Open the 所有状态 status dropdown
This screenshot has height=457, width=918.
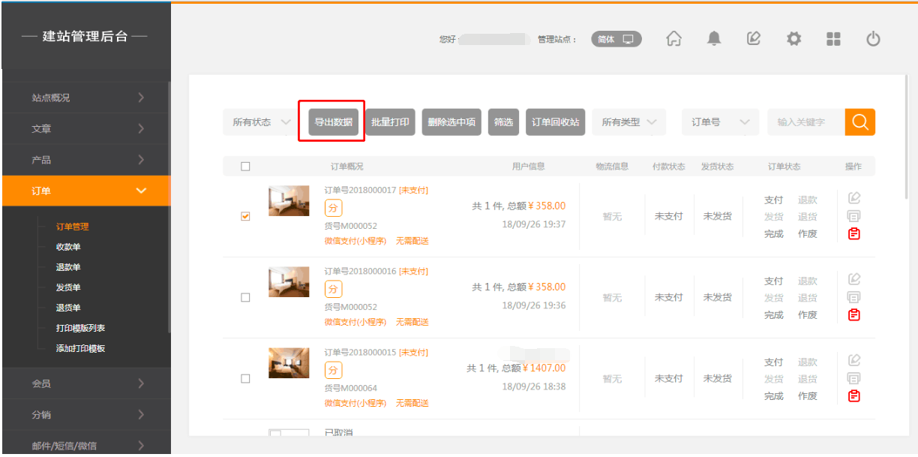pyautogui.click(x=259, y=122)
